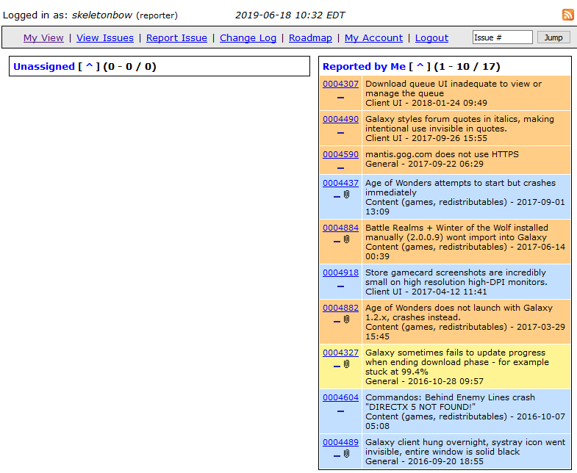Click the '(1 - 10 / 17)' count text
The image size is (577, 473).
[x=467, y=67]
